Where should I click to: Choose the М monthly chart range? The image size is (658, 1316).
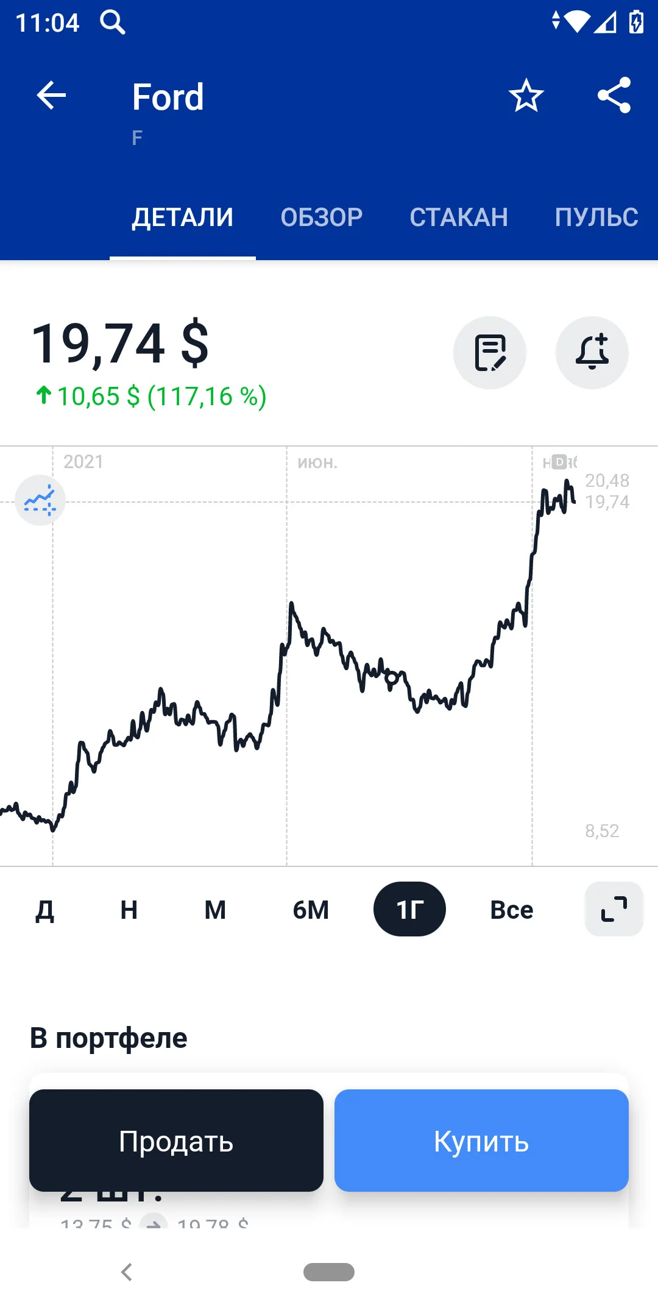pos(215,910)
